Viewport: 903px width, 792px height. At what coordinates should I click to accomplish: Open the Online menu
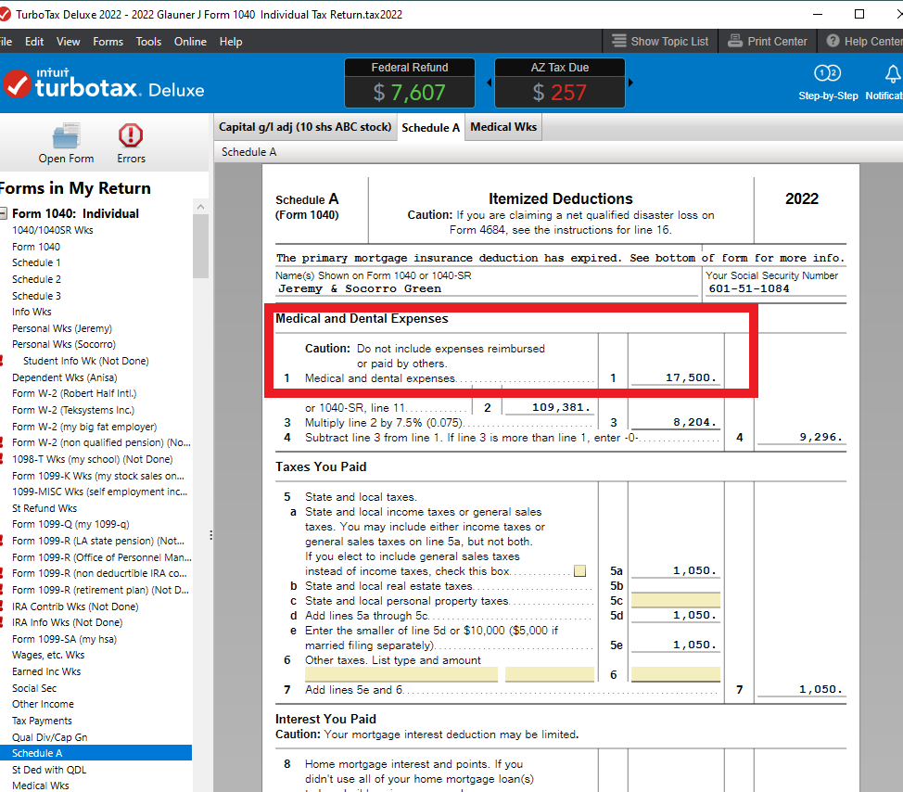click(190, 42)
